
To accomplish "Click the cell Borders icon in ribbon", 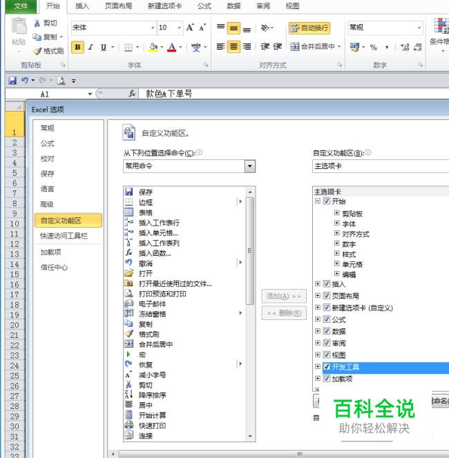I will click(x=128, y=47).
